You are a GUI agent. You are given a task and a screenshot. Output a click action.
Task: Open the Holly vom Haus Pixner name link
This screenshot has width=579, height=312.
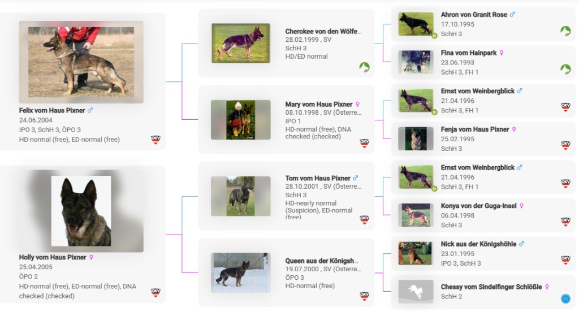coord(52,257)
